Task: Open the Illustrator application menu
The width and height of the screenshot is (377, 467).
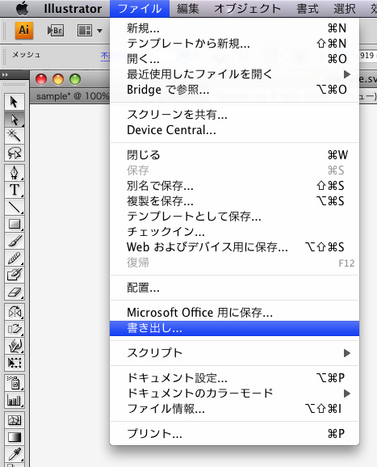Action: [x=73, y=9]
